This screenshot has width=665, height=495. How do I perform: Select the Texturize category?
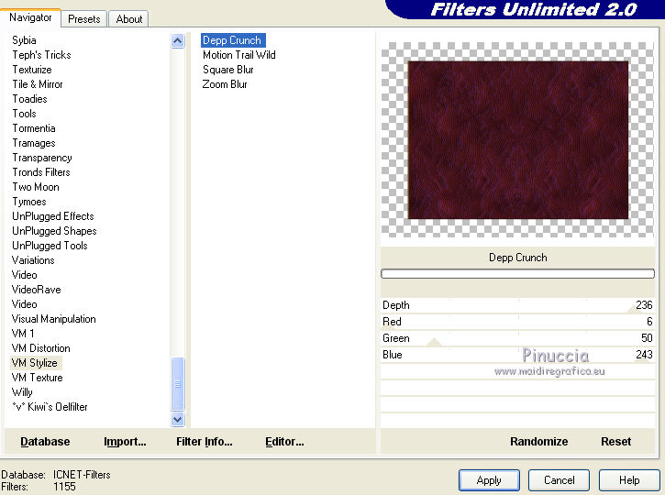pyautogui.click(x=32, y=70)
